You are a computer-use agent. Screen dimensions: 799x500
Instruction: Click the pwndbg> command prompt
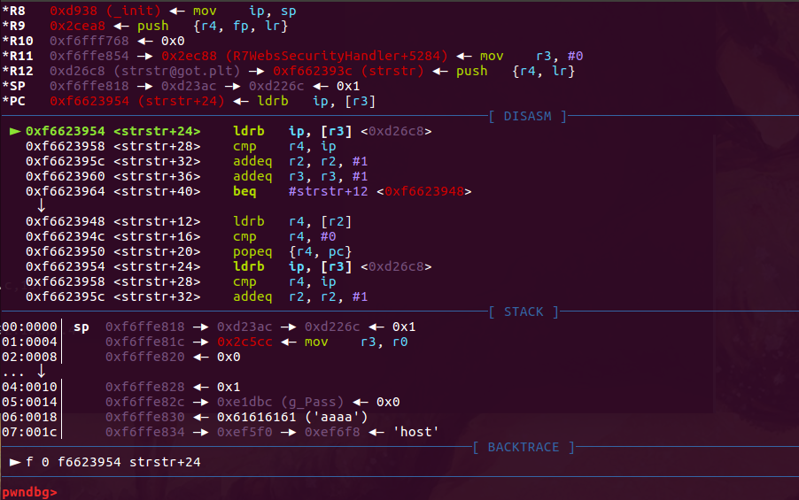point(29,492)
